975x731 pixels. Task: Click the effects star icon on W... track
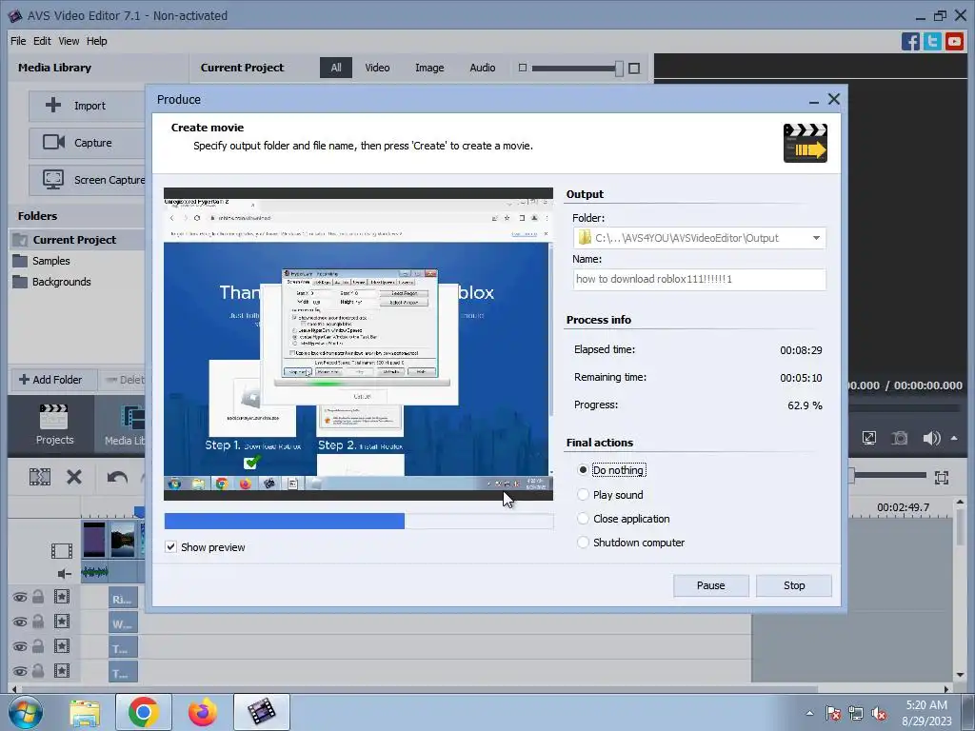click(62, 622)
